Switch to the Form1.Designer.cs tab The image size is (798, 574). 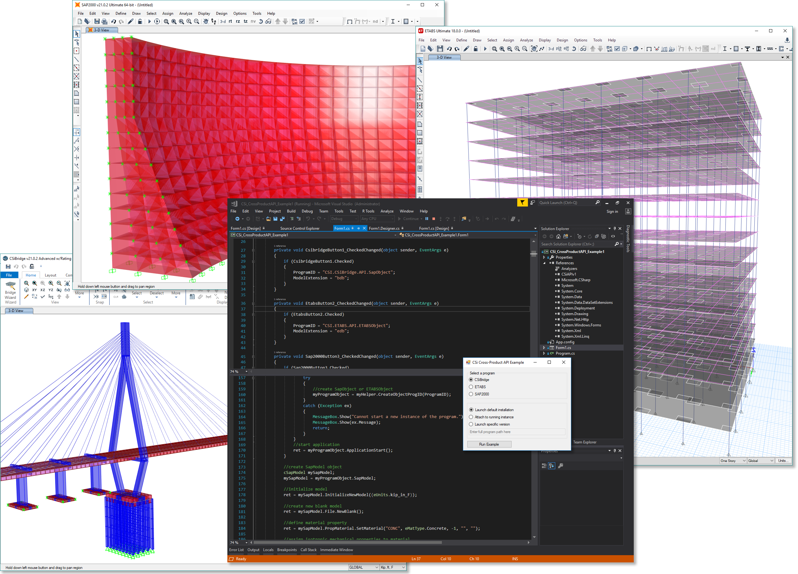coord(384,228)
